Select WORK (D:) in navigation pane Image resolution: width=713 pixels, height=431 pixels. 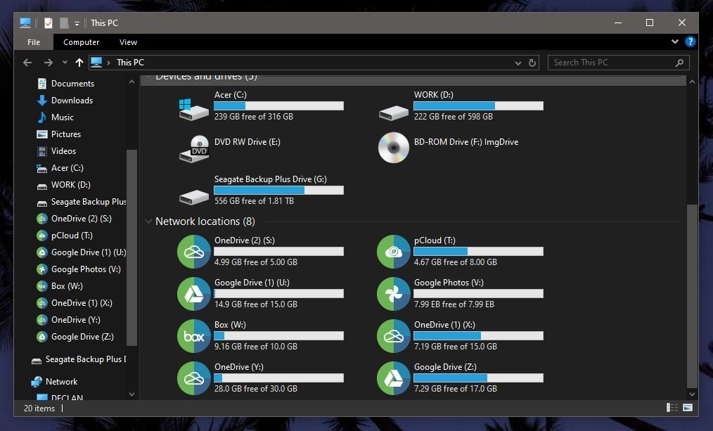click(70, 185)
